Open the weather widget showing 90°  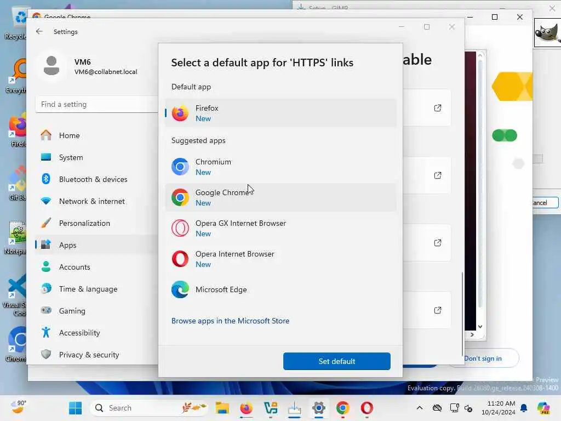click(18, 407)
